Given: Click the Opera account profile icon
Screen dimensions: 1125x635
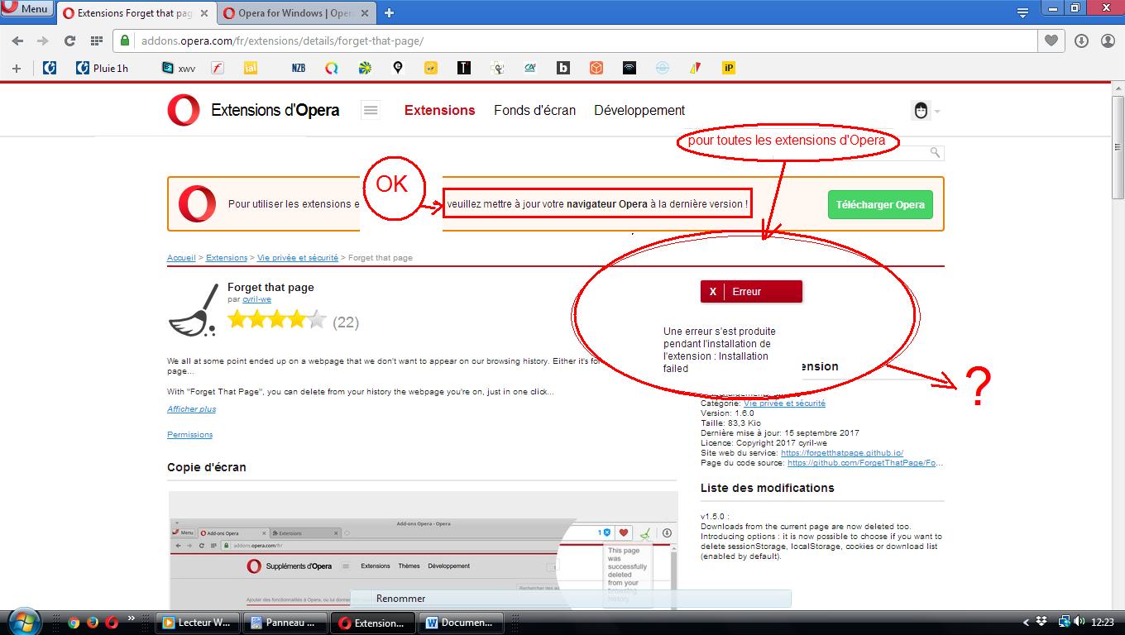Looking at the screenshot, I should pyautogui.click(x=1108, y=41).
